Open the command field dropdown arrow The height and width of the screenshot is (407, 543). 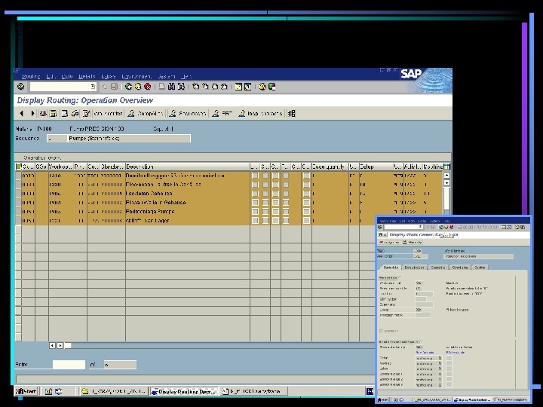pyautogui.click(x=93, y=87)
